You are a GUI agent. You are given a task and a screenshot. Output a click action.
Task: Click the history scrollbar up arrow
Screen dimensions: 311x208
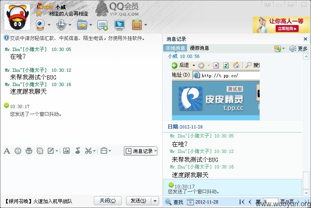tap(306, 57)
